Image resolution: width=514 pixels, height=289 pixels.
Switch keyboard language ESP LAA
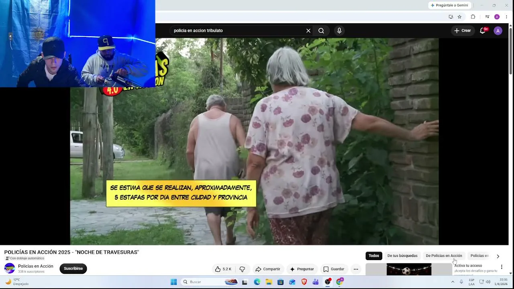pyautogui.click(x=471, y=282)
